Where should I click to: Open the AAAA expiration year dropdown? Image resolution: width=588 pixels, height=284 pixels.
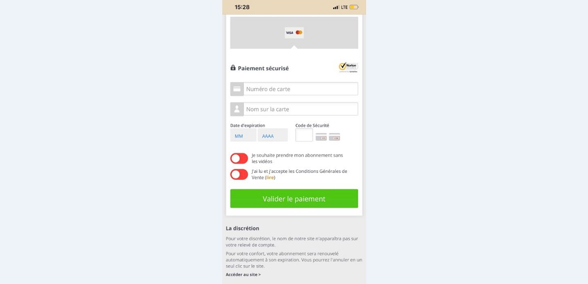coord(273,135)
